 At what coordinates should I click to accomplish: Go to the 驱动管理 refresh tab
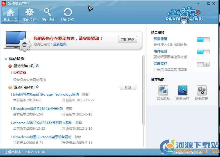[x=68, y=15]
